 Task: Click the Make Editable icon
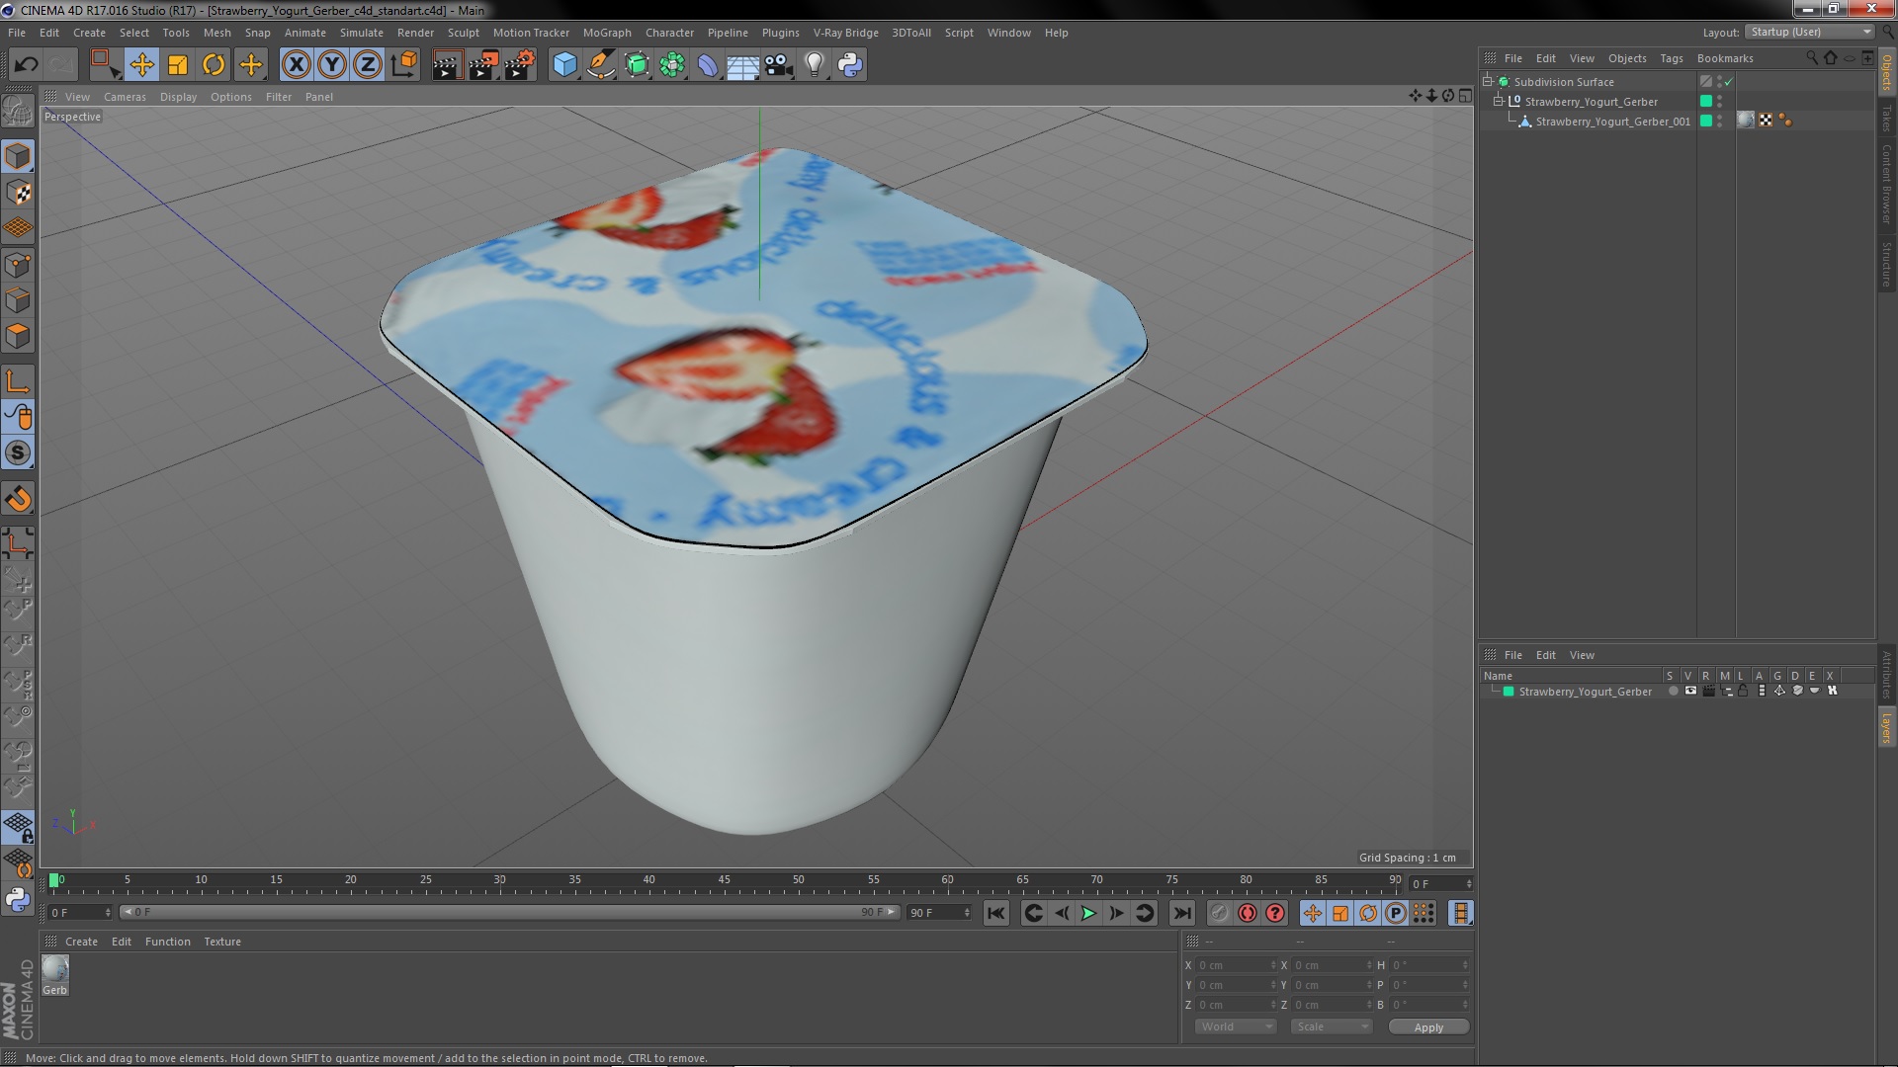[x=17, y=111]
